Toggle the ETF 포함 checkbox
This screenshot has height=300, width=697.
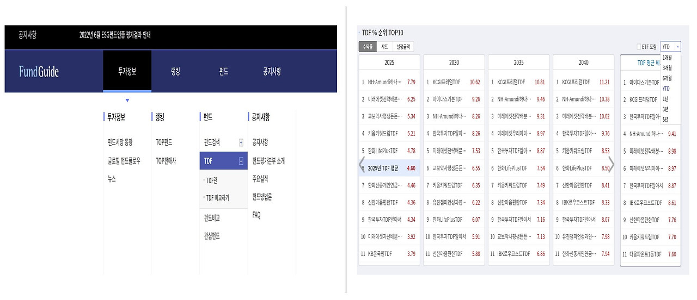pyautogui.click(x=639, y=47)
